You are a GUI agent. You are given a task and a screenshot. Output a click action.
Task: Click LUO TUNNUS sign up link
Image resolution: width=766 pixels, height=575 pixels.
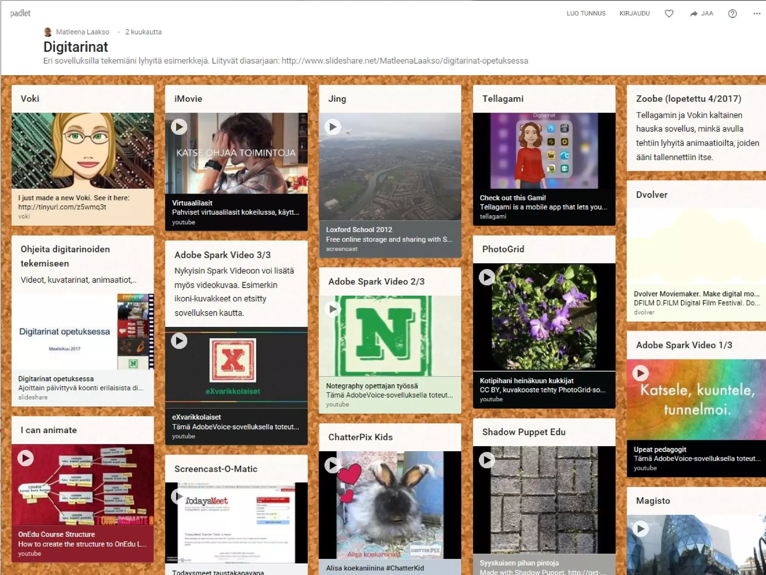586,13
